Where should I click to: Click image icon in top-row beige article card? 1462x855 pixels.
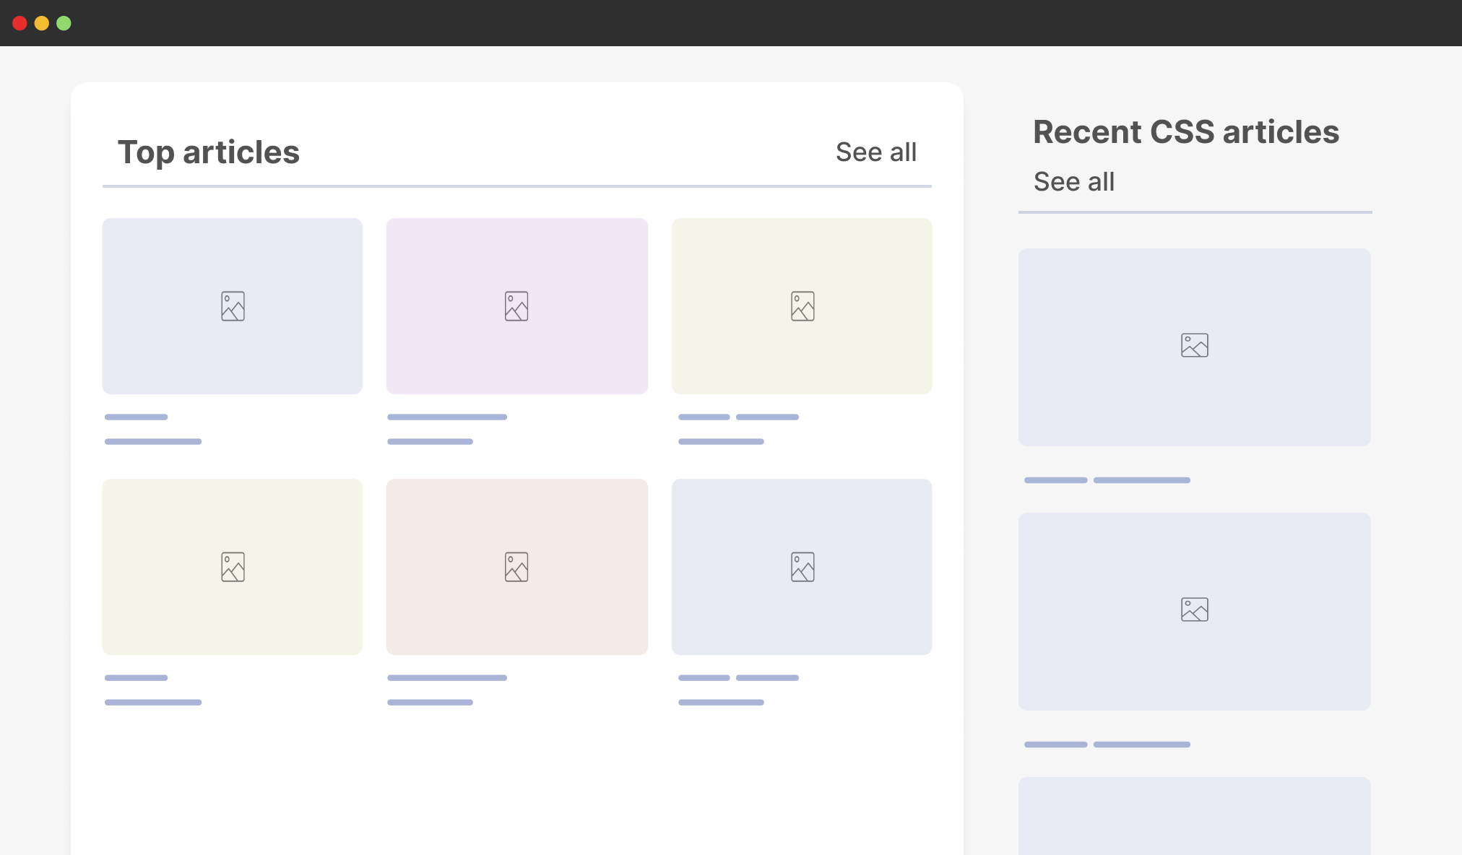point(803,306)
